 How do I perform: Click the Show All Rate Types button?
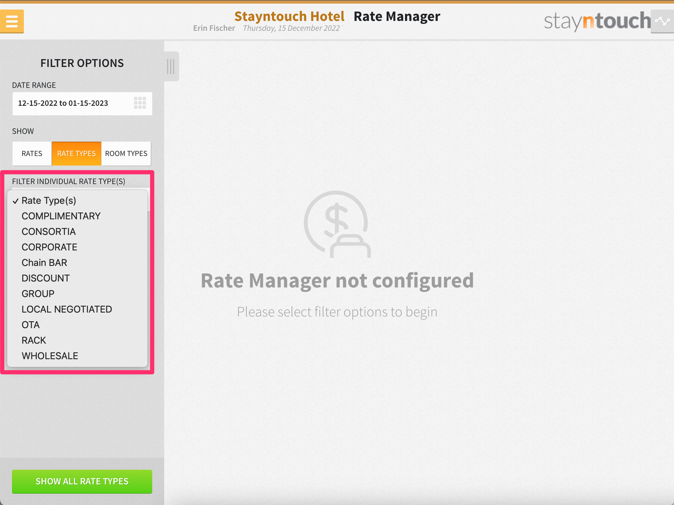[82, 481]
